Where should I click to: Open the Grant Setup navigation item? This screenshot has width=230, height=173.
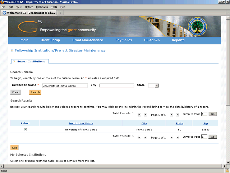coord(50,40)
